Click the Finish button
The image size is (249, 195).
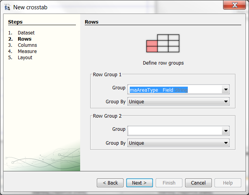[169, 183]
